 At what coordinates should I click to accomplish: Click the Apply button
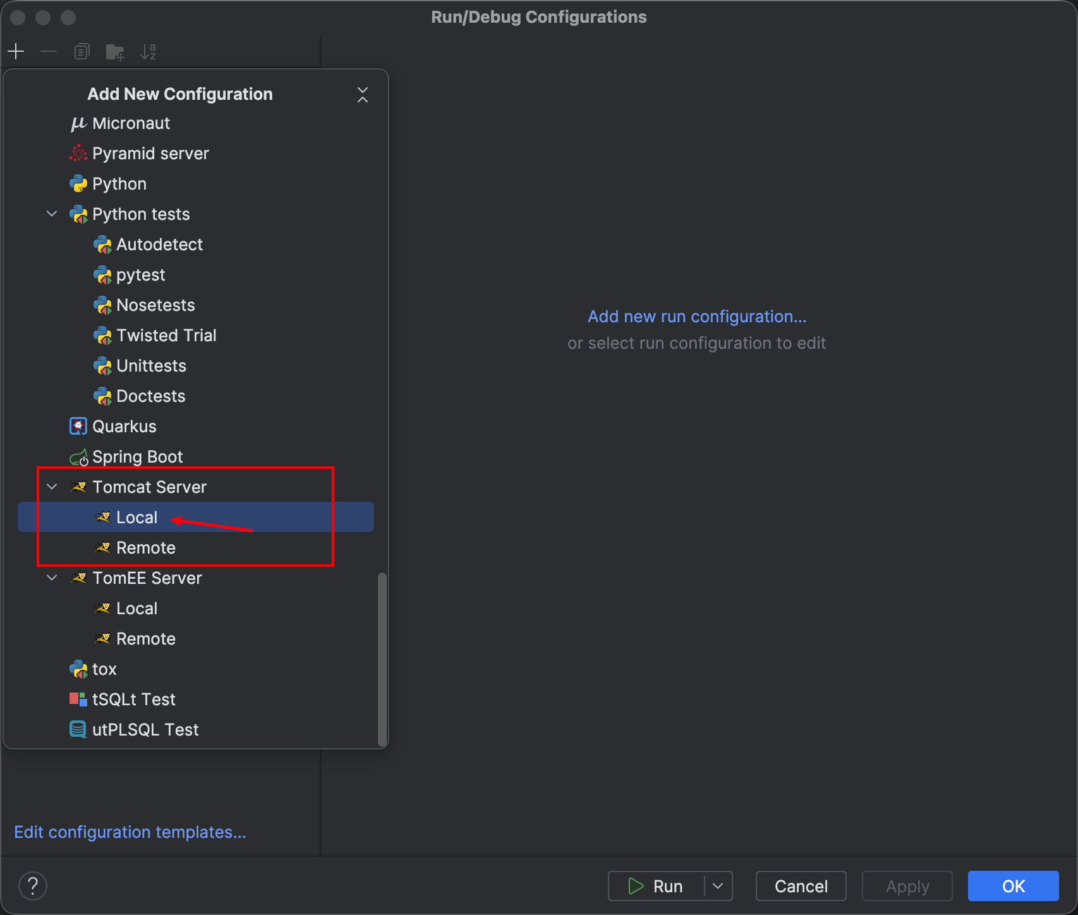pyautogui.click(x=907, y=887)
